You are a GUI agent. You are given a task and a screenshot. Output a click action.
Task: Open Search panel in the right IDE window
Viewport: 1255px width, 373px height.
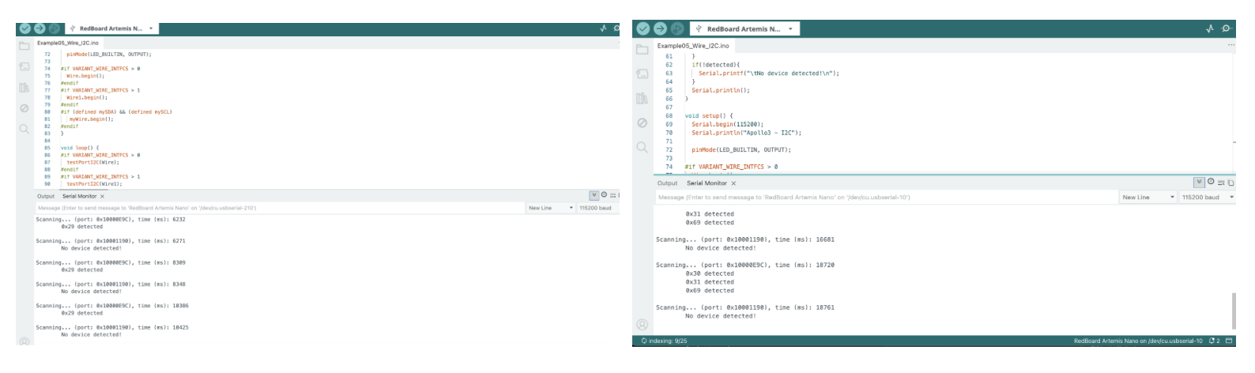(x=642, y=147)
